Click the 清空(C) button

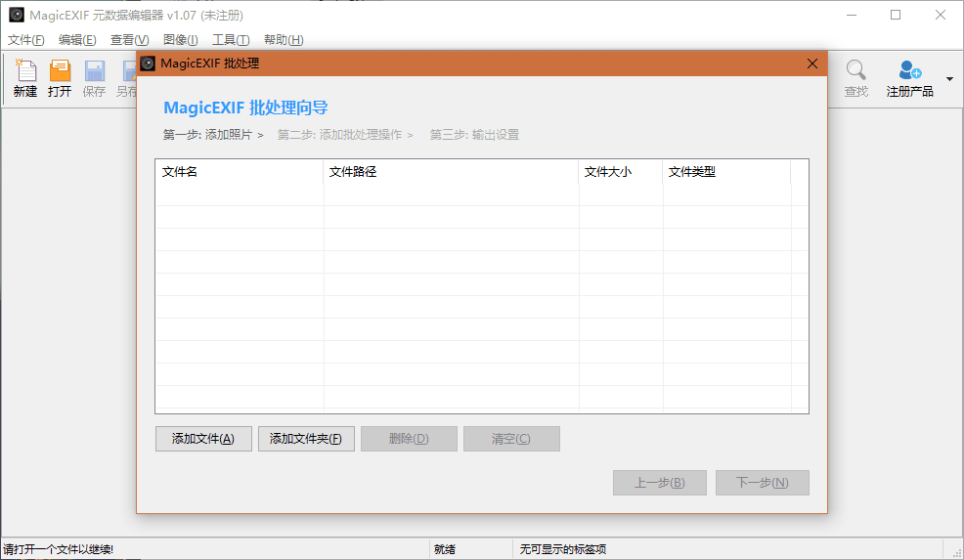511,439
